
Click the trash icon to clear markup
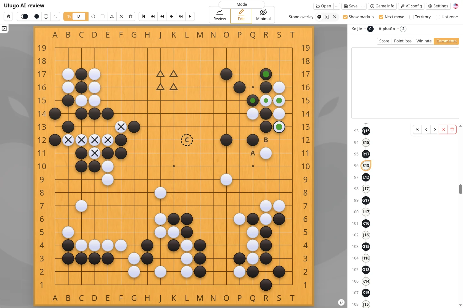point(131,16)
